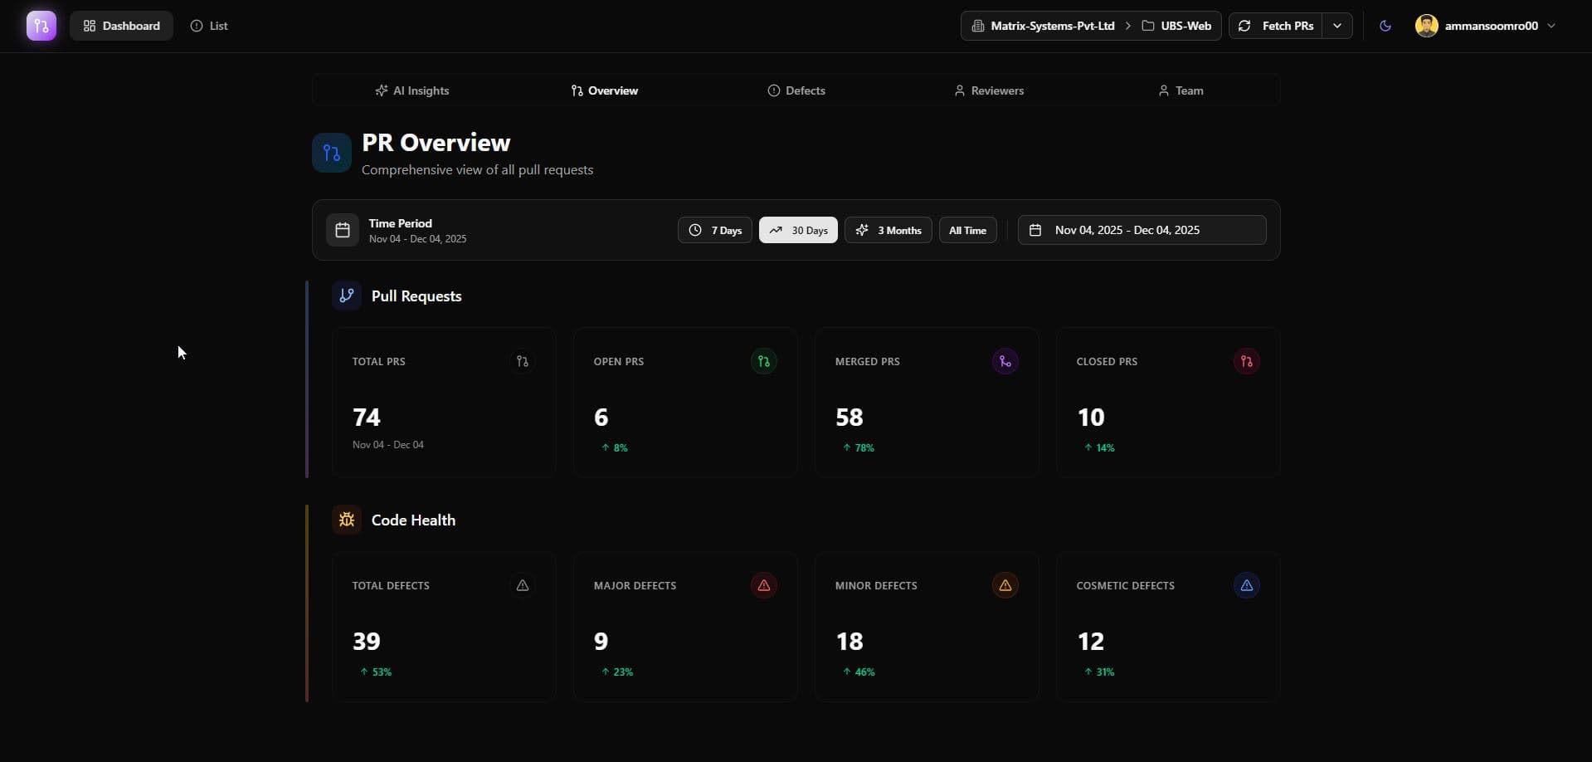This screenshot has height=762, width=1592.
Task: Select the 7 Days time range
Action: click(x=715, y=230)
